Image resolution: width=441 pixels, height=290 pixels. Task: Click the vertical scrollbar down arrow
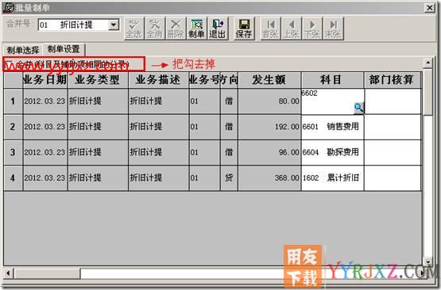coord(427,262)
